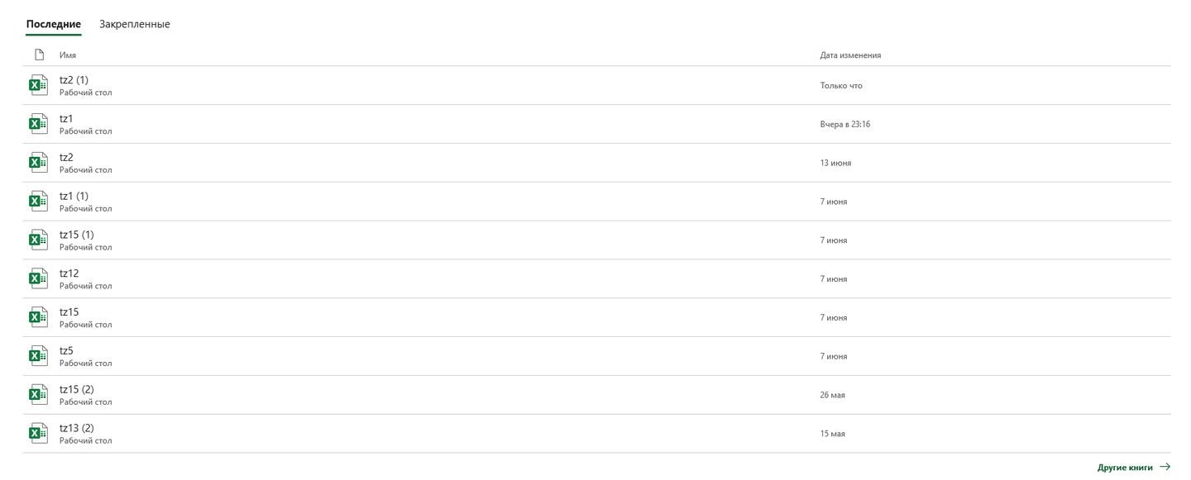The height and width of the screenshot is (480, 1191).
Task: Sort by the Дата изменения column header
Action: pyautogui.click(x=850, y=55)
